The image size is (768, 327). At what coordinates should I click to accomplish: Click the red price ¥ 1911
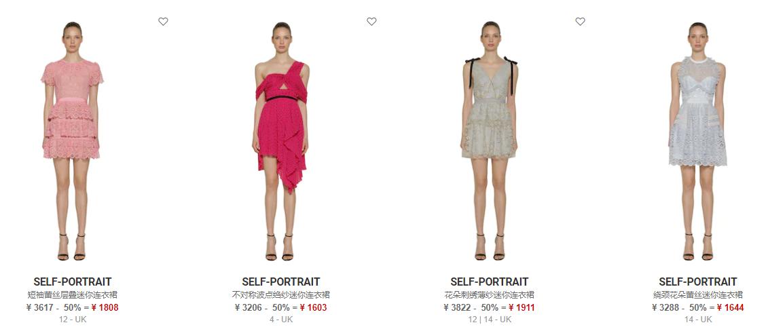(x=522, y=308)
